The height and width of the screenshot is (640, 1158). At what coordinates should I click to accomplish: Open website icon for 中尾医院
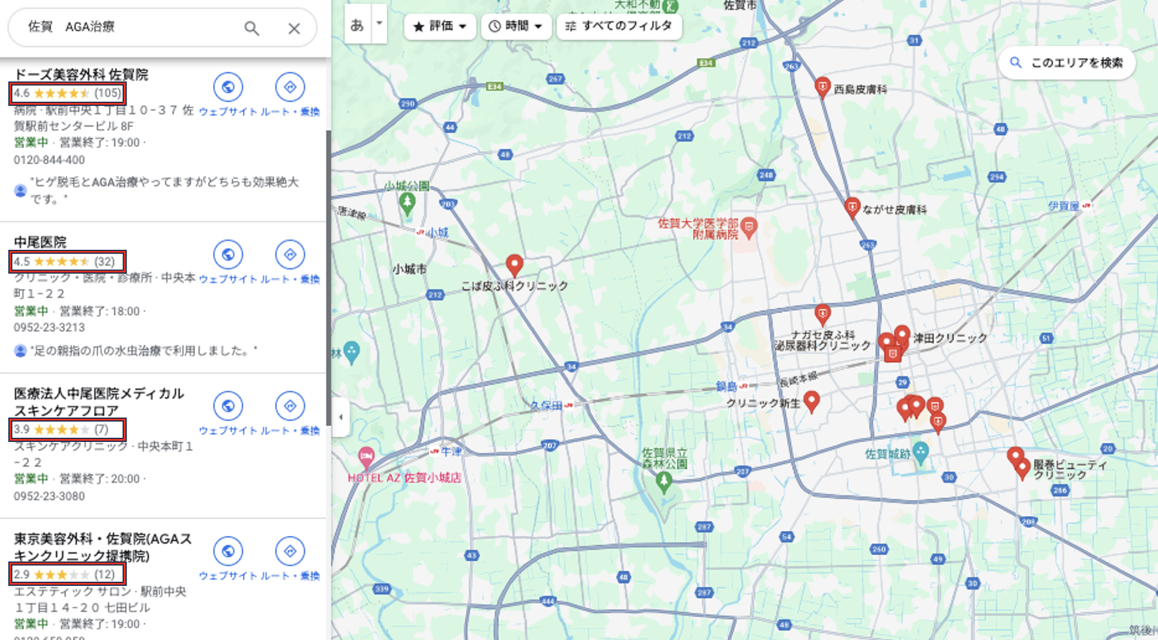pos(228,255)
